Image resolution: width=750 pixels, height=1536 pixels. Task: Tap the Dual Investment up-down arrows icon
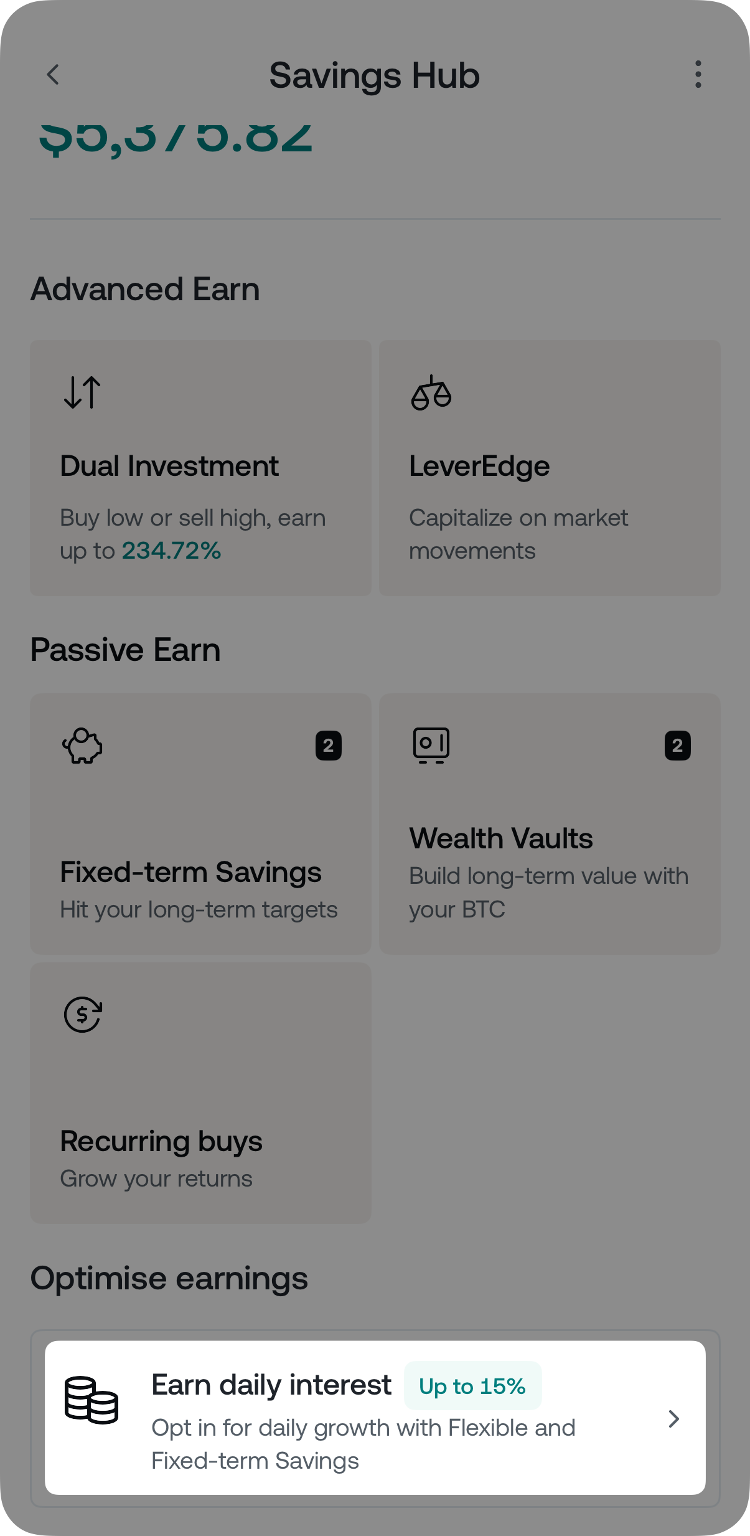pyautogui.click(x=82, y=392)
